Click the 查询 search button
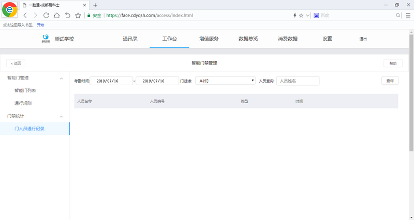The image size is (414, 220). pos(390,81)
